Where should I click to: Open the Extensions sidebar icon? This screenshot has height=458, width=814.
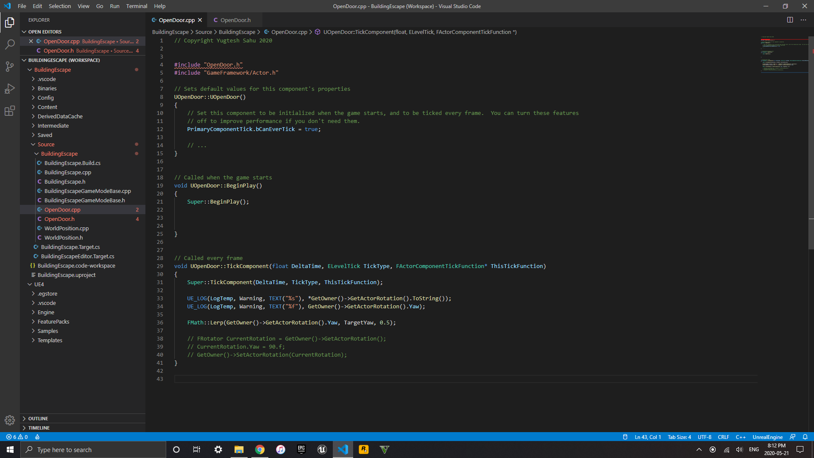click(9, 111)
